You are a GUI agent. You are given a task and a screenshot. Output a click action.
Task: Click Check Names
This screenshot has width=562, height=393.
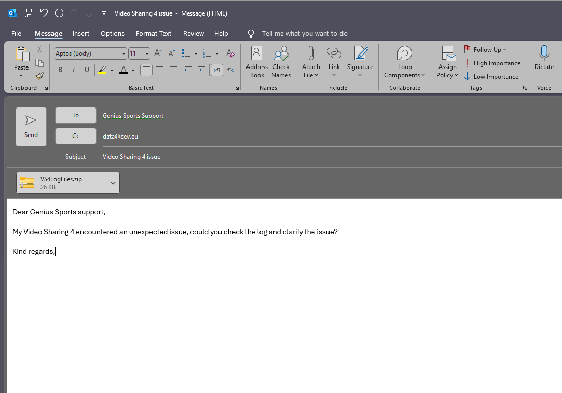(281, 62)
